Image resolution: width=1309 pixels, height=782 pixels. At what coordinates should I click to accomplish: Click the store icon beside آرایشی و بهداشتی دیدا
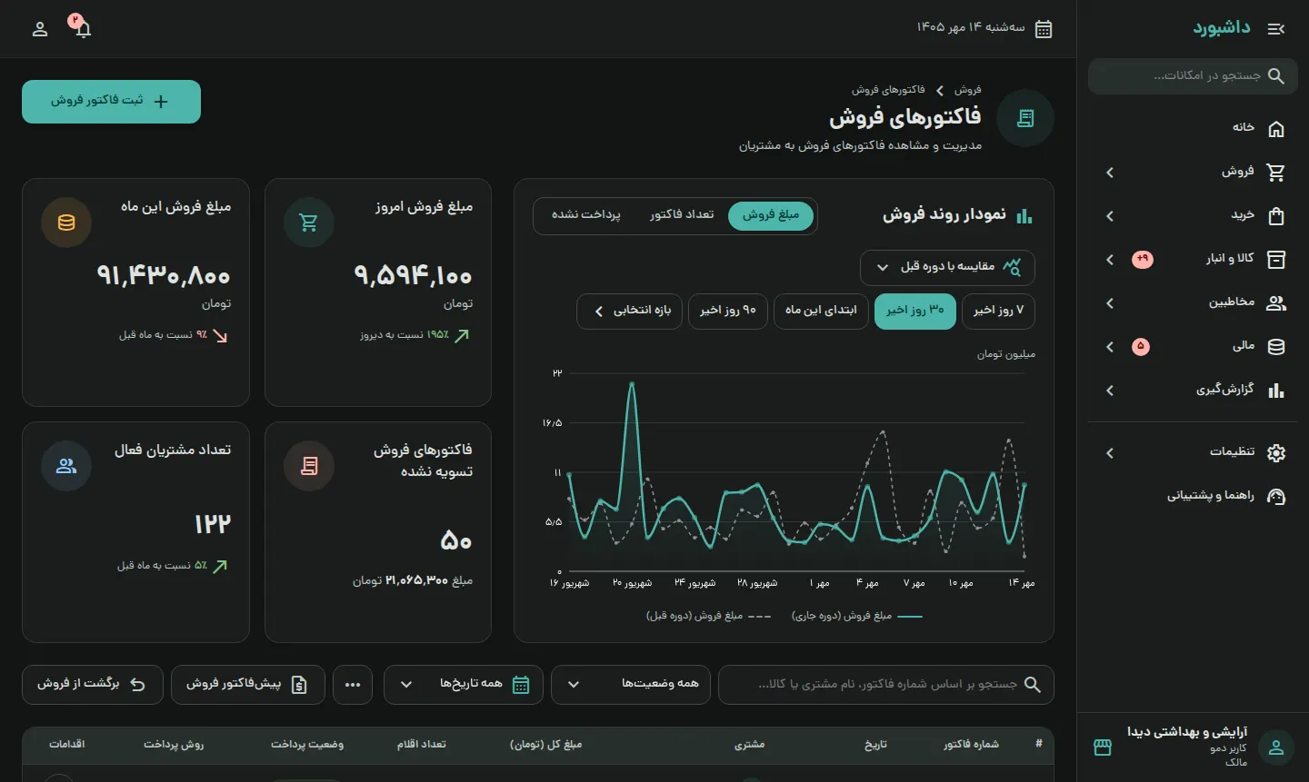1103,747
